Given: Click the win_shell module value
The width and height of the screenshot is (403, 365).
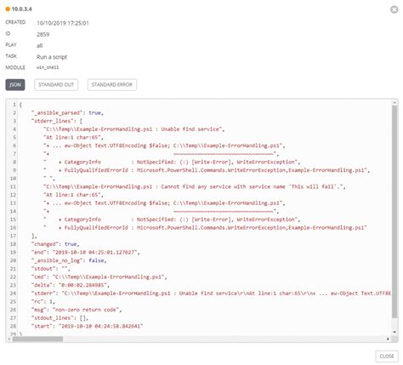Looking at the screenshot, I should click(x=48, y=67).
